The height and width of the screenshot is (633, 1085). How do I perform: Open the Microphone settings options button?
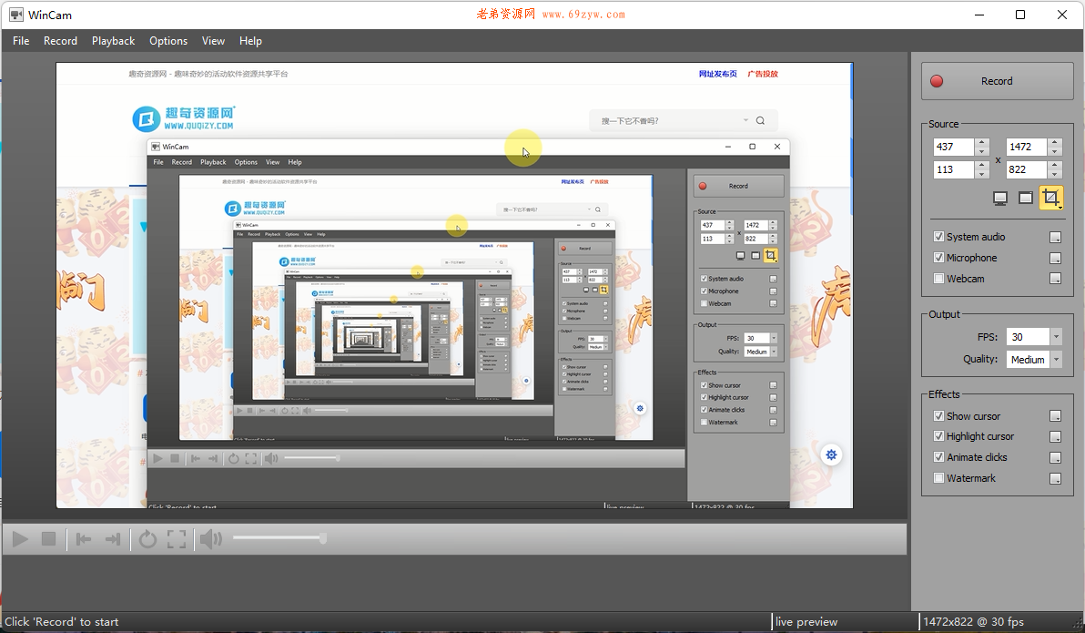[x=1055, y=259]
